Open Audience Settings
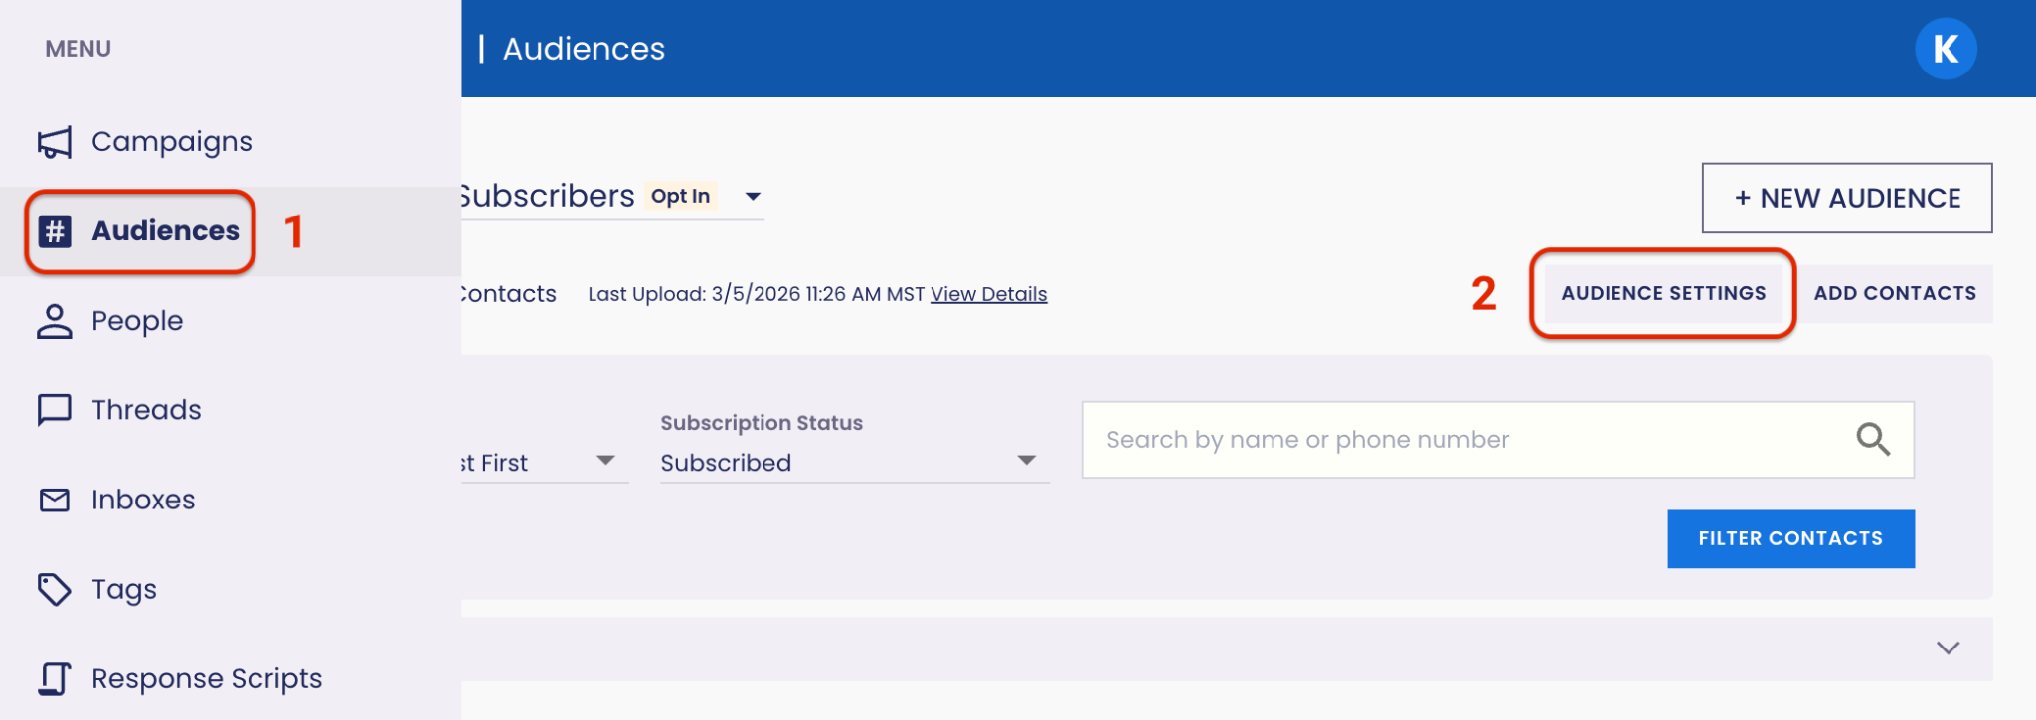Screen dimensions: 2036x720 [1663, 294]
